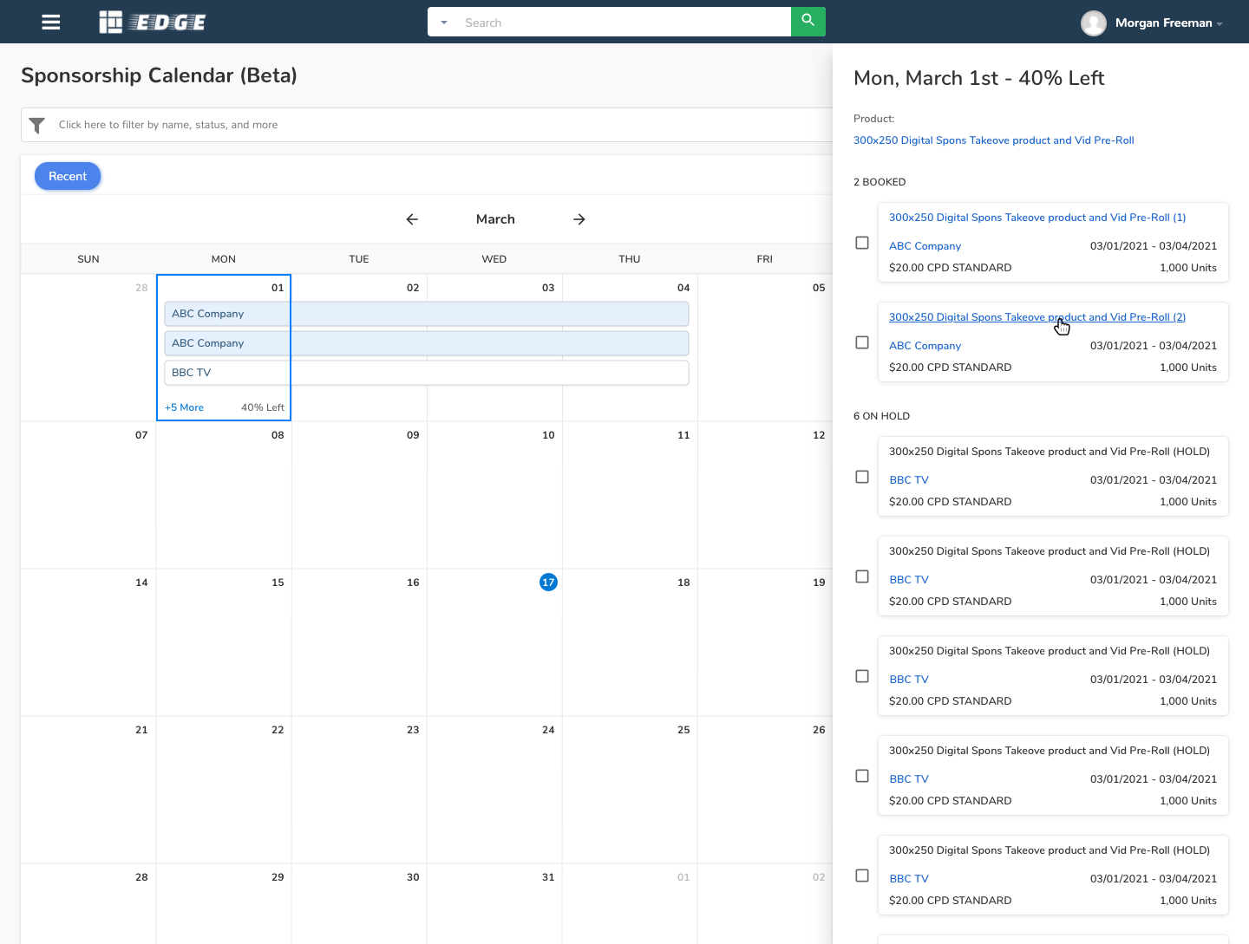Image resolution: width=1249 pixels, height=944 pixels.
Task: Open the Pre-Roll (2) booking link
Action: pos(1036,317)
